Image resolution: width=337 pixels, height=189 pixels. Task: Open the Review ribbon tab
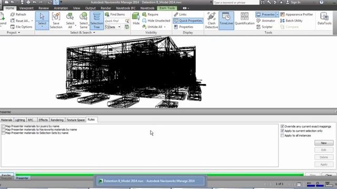tap(44, 8)
